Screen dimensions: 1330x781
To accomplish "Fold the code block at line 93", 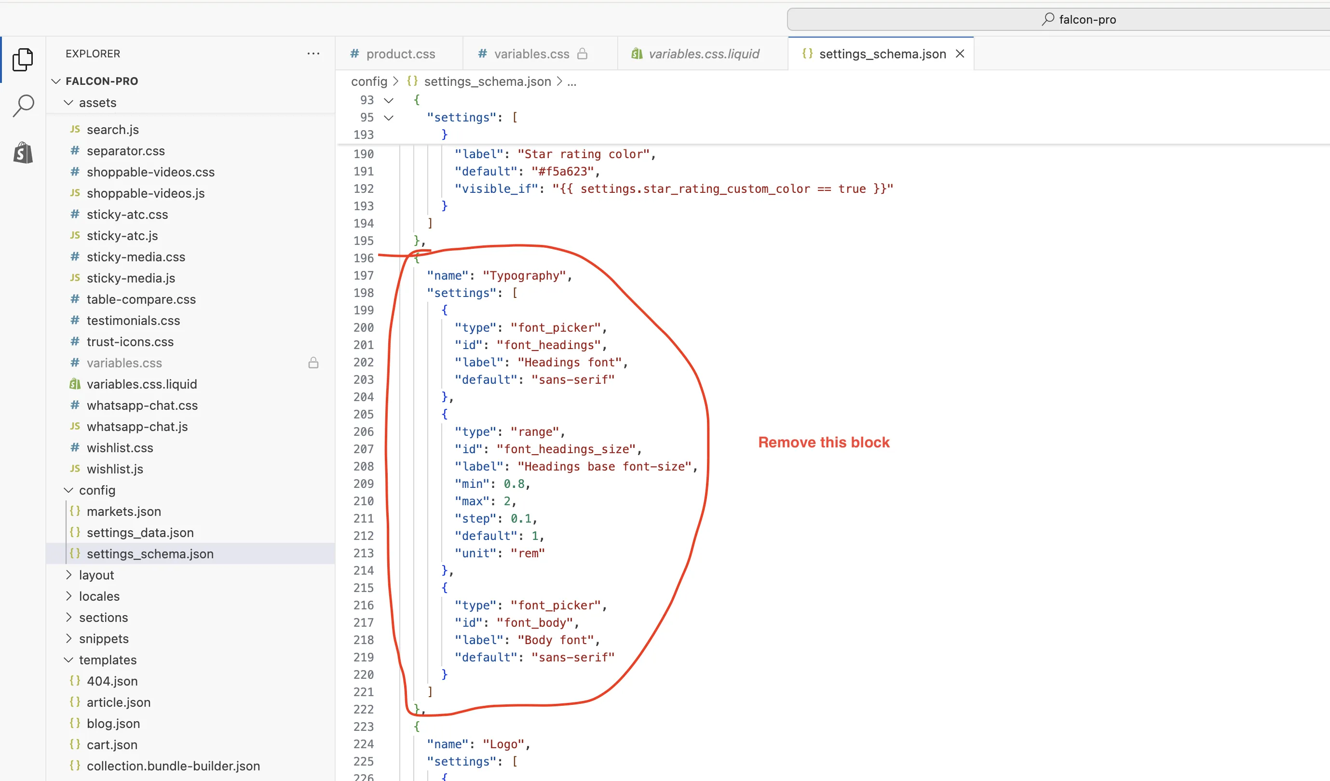I will [x=389, y=100].
